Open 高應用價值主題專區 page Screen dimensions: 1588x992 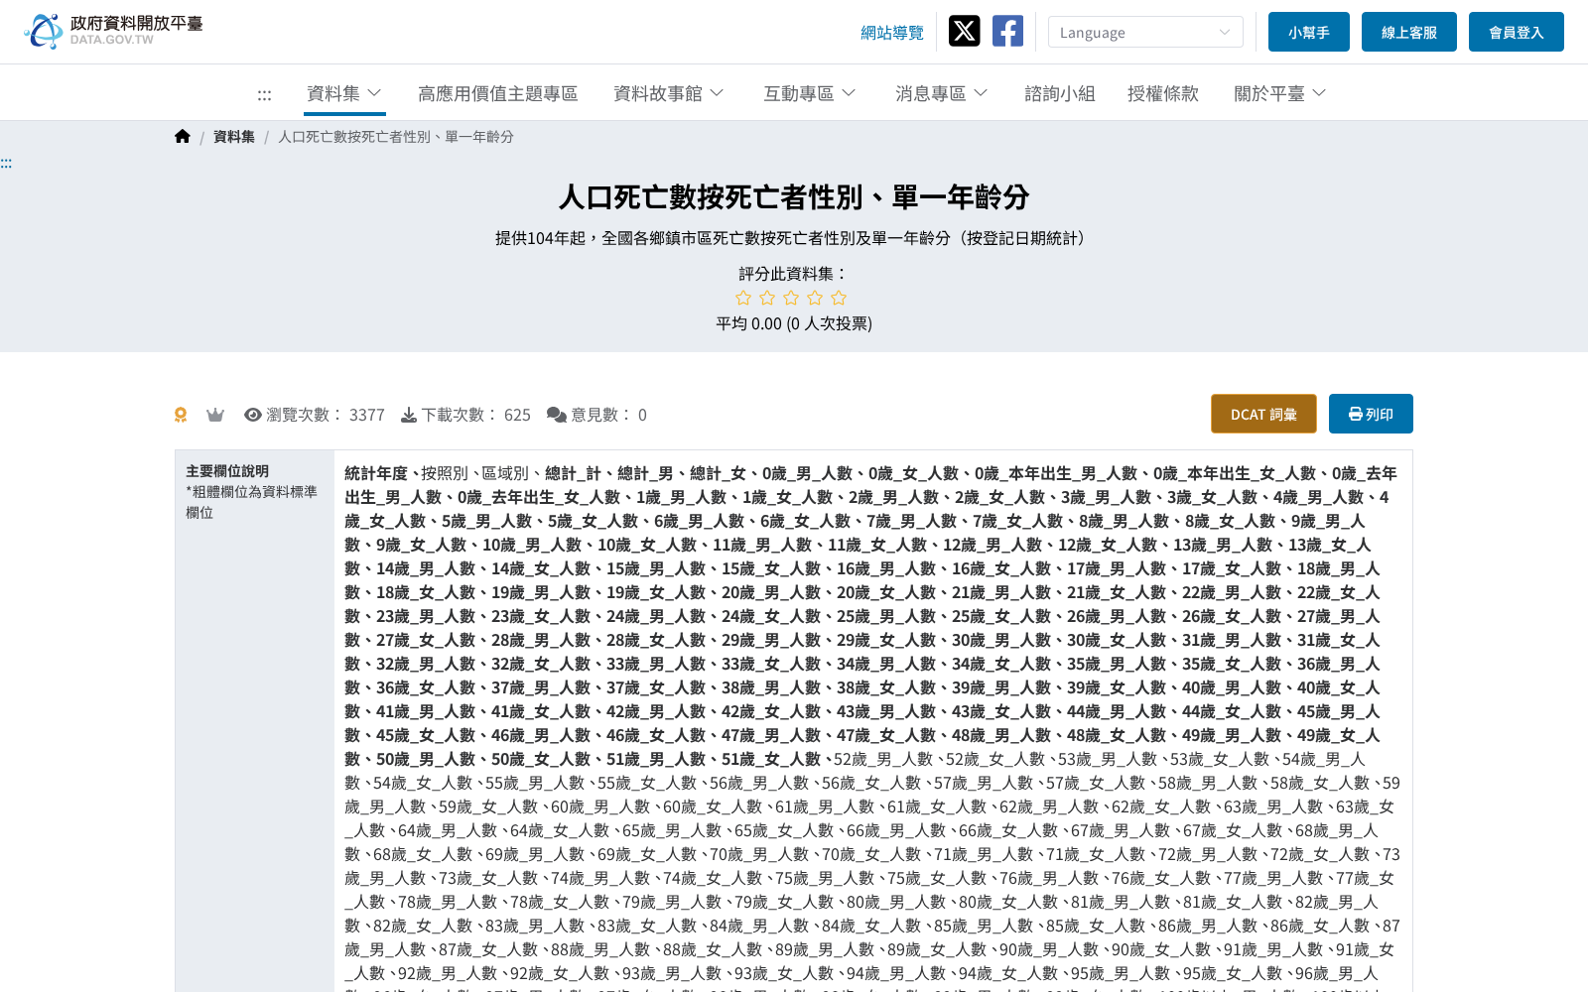[x=497, y=93]
